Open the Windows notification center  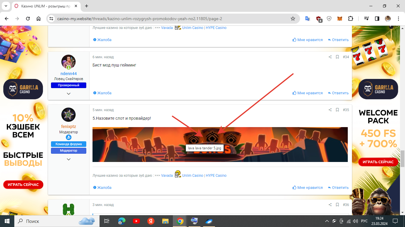395,221
